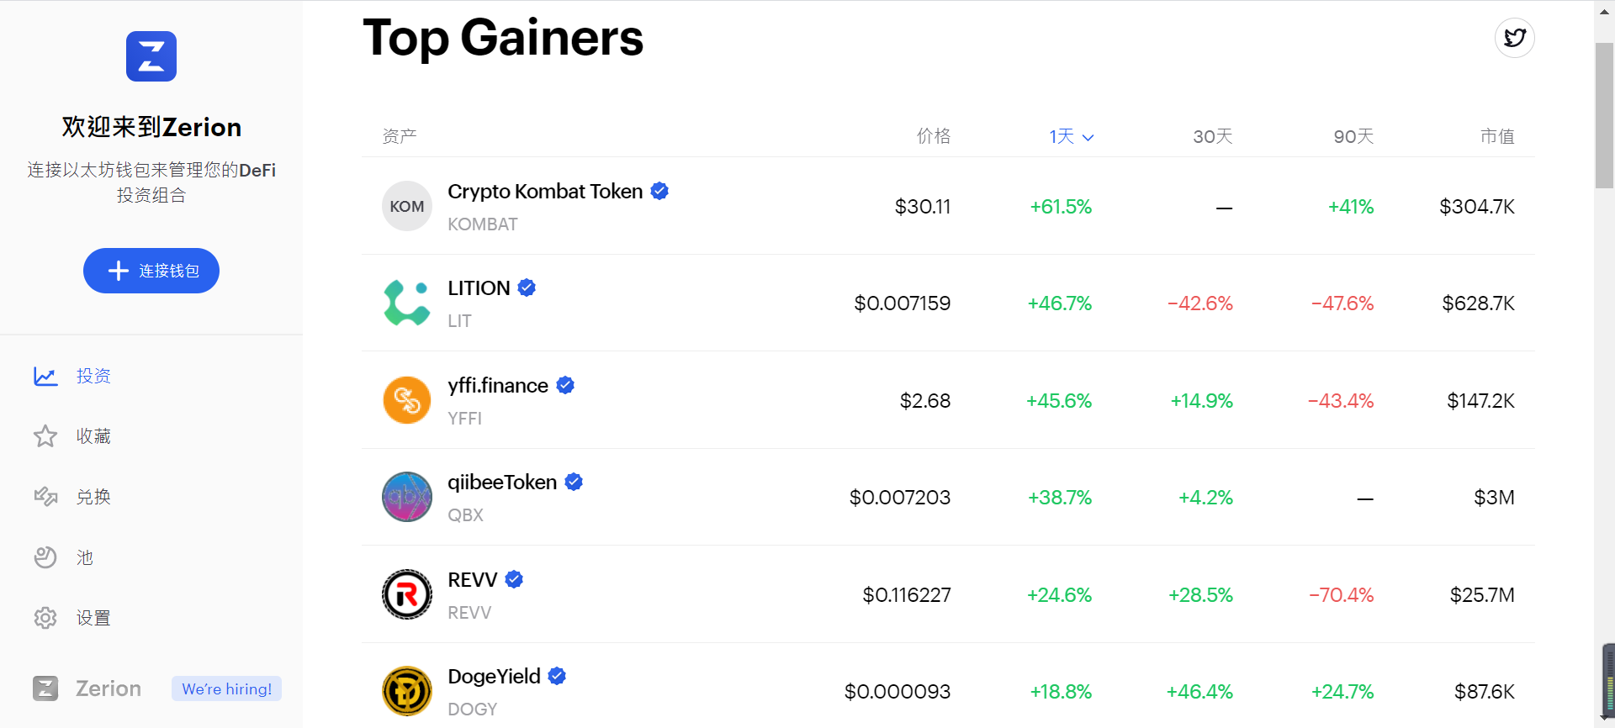1615x728 pixels.
Task: Open 设置 settings gear icon
Action: click(45, 618)
